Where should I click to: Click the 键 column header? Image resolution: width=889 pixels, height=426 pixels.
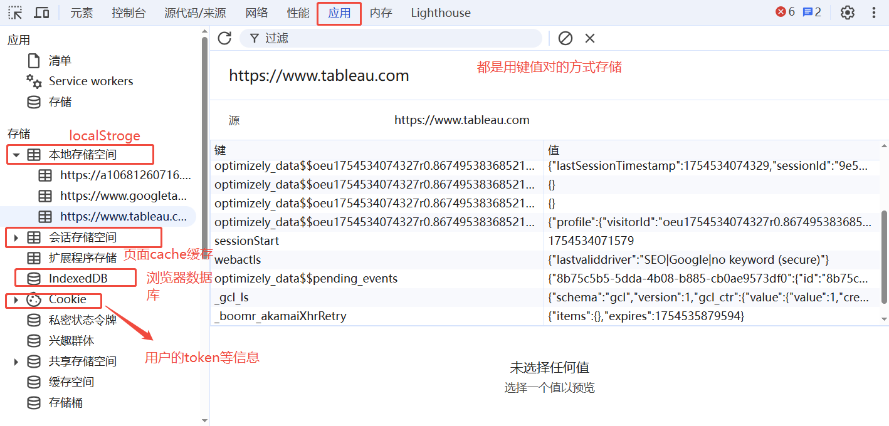[377, 150]
